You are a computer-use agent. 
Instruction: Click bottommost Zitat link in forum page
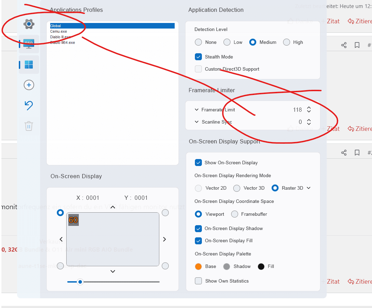333,282
